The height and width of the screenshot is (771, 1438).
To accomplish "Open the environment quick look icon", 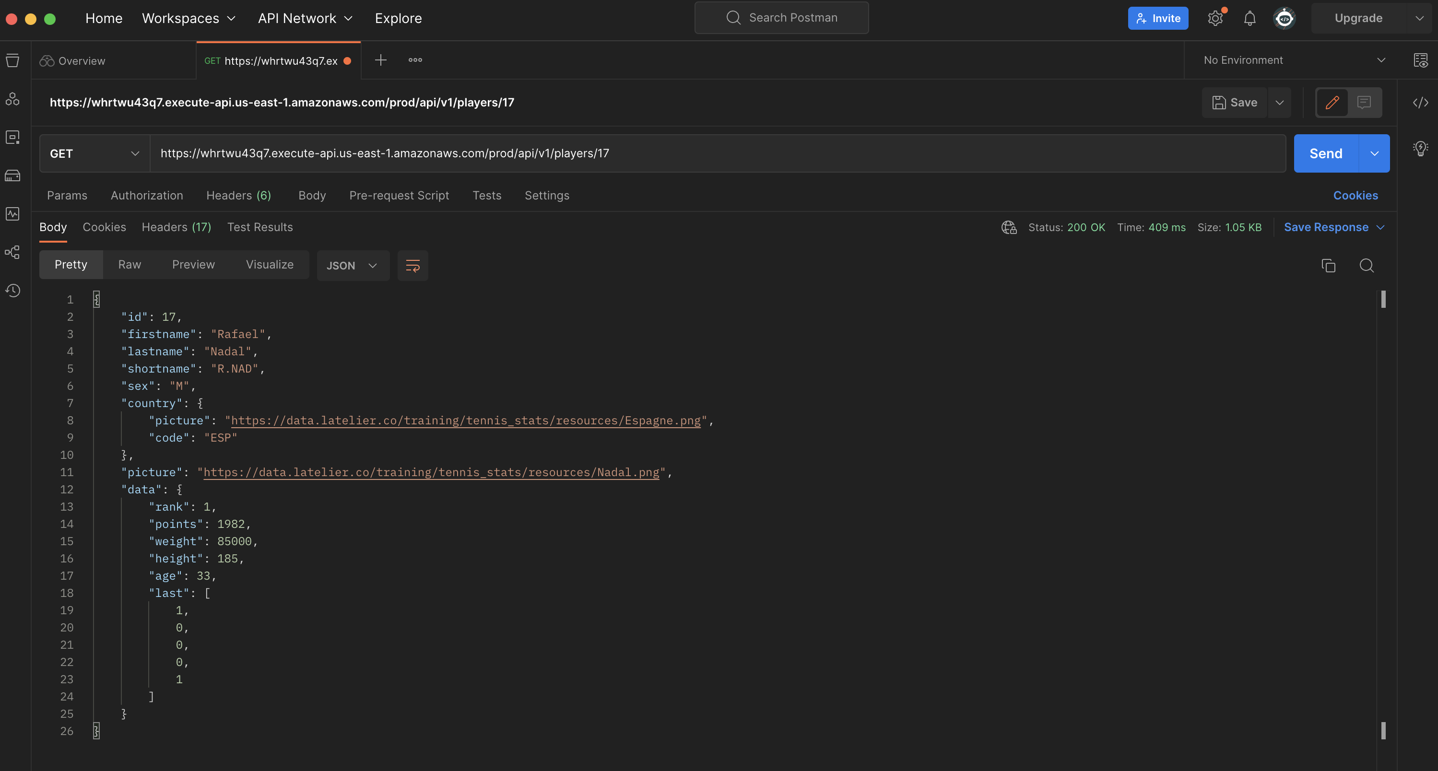I will tap(1420, 60).
